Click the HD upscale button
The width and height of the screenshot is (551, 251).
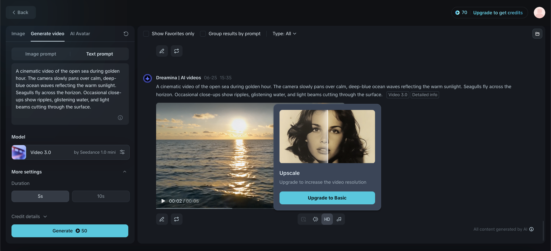tap(327, 219)
